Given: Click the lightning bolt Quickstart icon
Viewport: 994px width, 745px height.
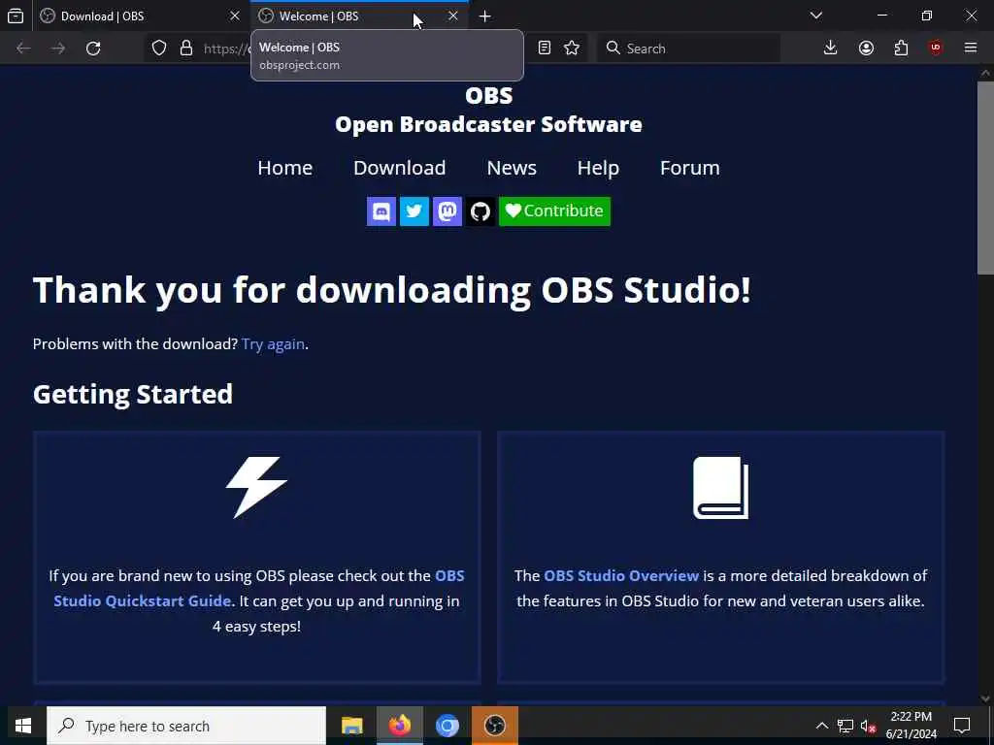Looking at the screenshot, I should pyautogui.click(x=256, y=487).
